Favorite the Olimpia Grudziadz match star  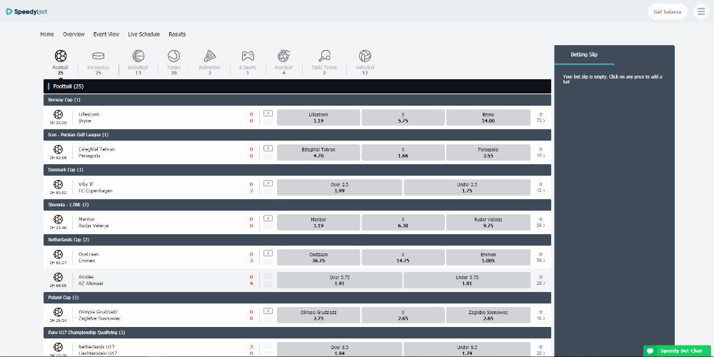pos(540,312)
